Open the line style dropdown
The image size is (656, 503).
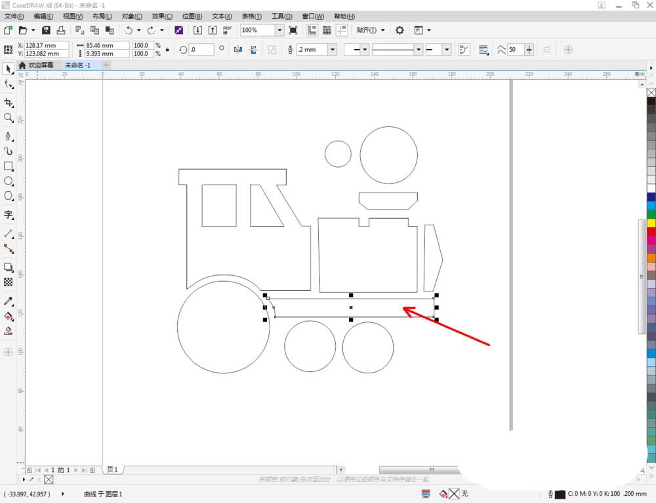click(418, 50)
